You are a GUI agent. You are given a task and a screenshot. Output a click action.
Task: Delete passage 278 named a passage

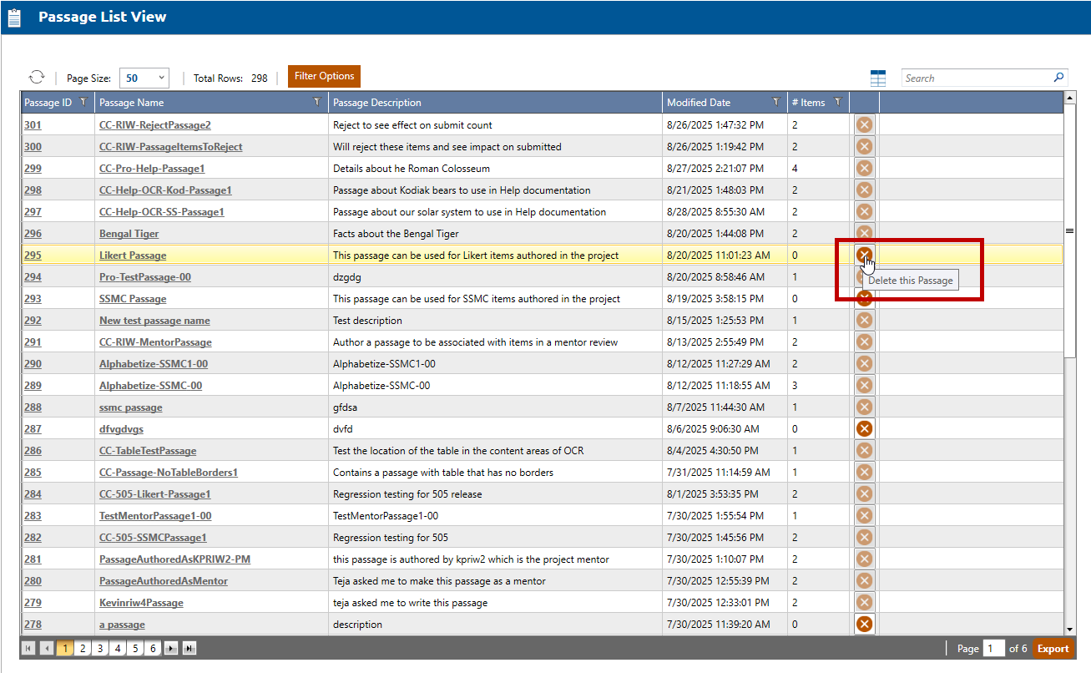click(865, 624)
